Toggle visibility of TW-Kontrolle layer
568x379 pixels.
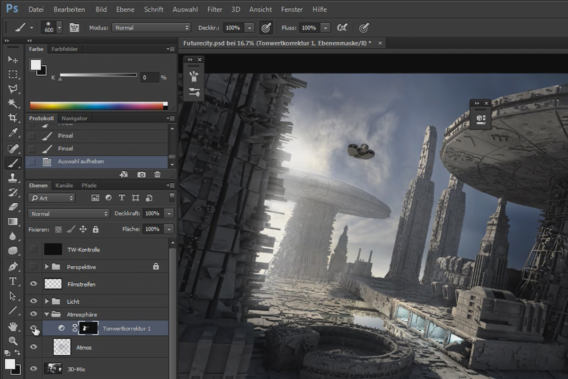33,249
